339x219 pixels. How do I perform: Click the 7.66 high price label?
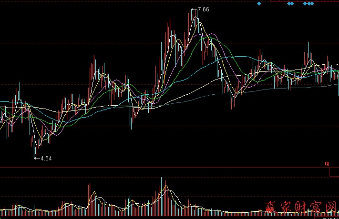[203, 9]
